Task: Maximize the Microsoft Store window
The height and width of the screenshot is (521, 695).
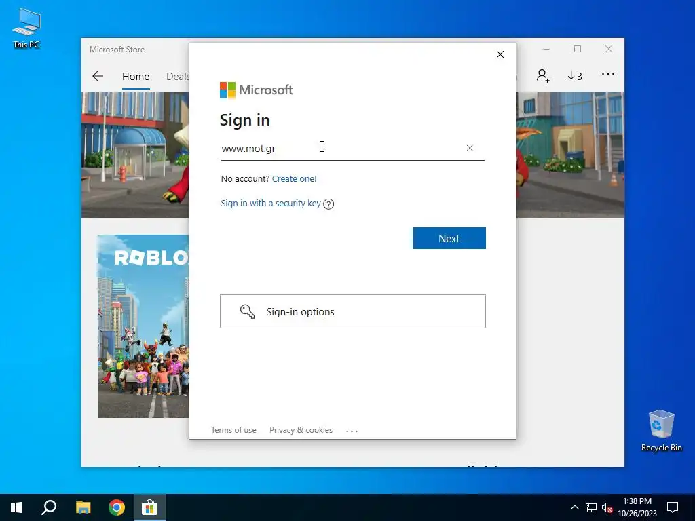Action: tap(578, 49)
